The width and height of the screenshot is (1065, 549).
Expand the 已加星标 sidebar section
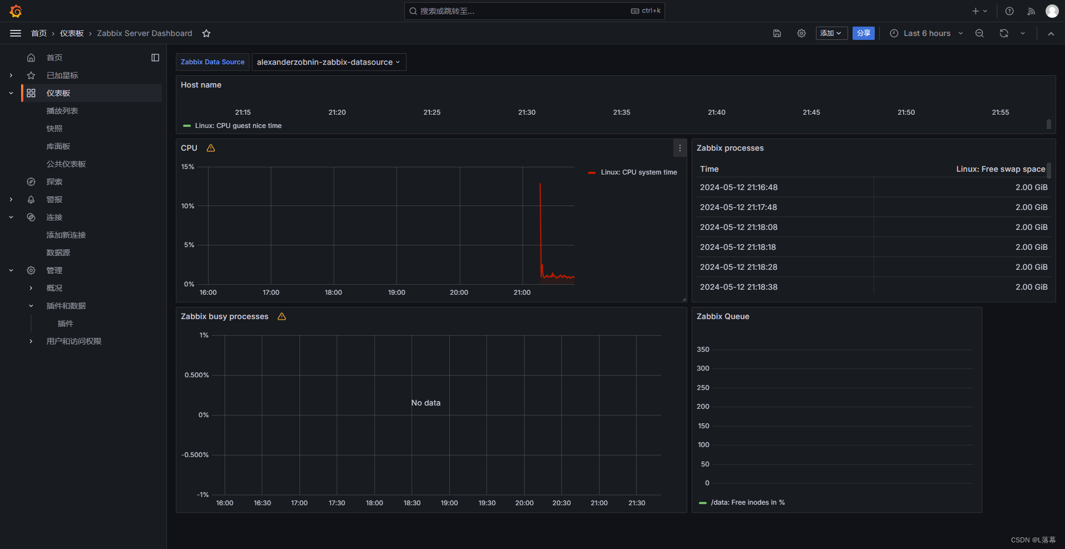pyautogui.click(x=11, y=75)
